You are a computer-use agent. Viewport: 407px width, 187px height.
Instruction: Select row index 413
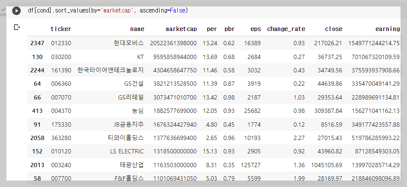(37, 111)
